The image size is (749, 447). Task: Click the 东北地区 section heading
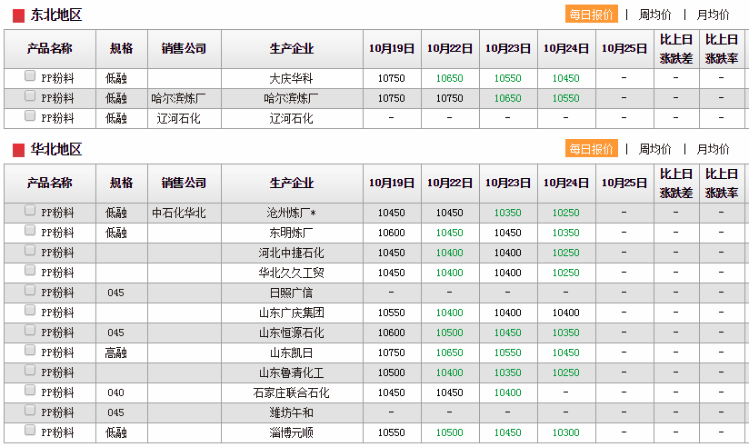pyautogui.click(x=55, y=15)
